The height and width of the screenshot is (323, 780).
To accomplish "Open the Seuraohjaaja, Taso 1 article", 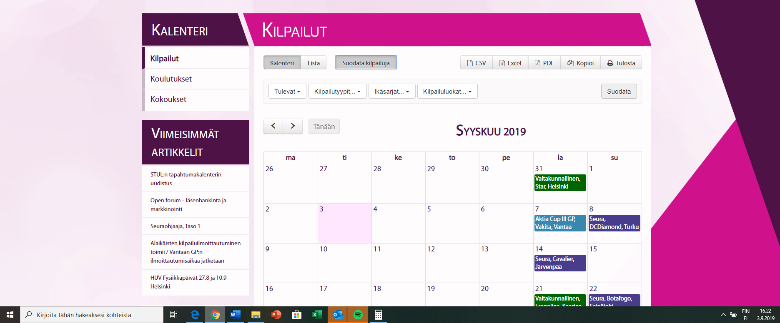I will click(175, 226).
